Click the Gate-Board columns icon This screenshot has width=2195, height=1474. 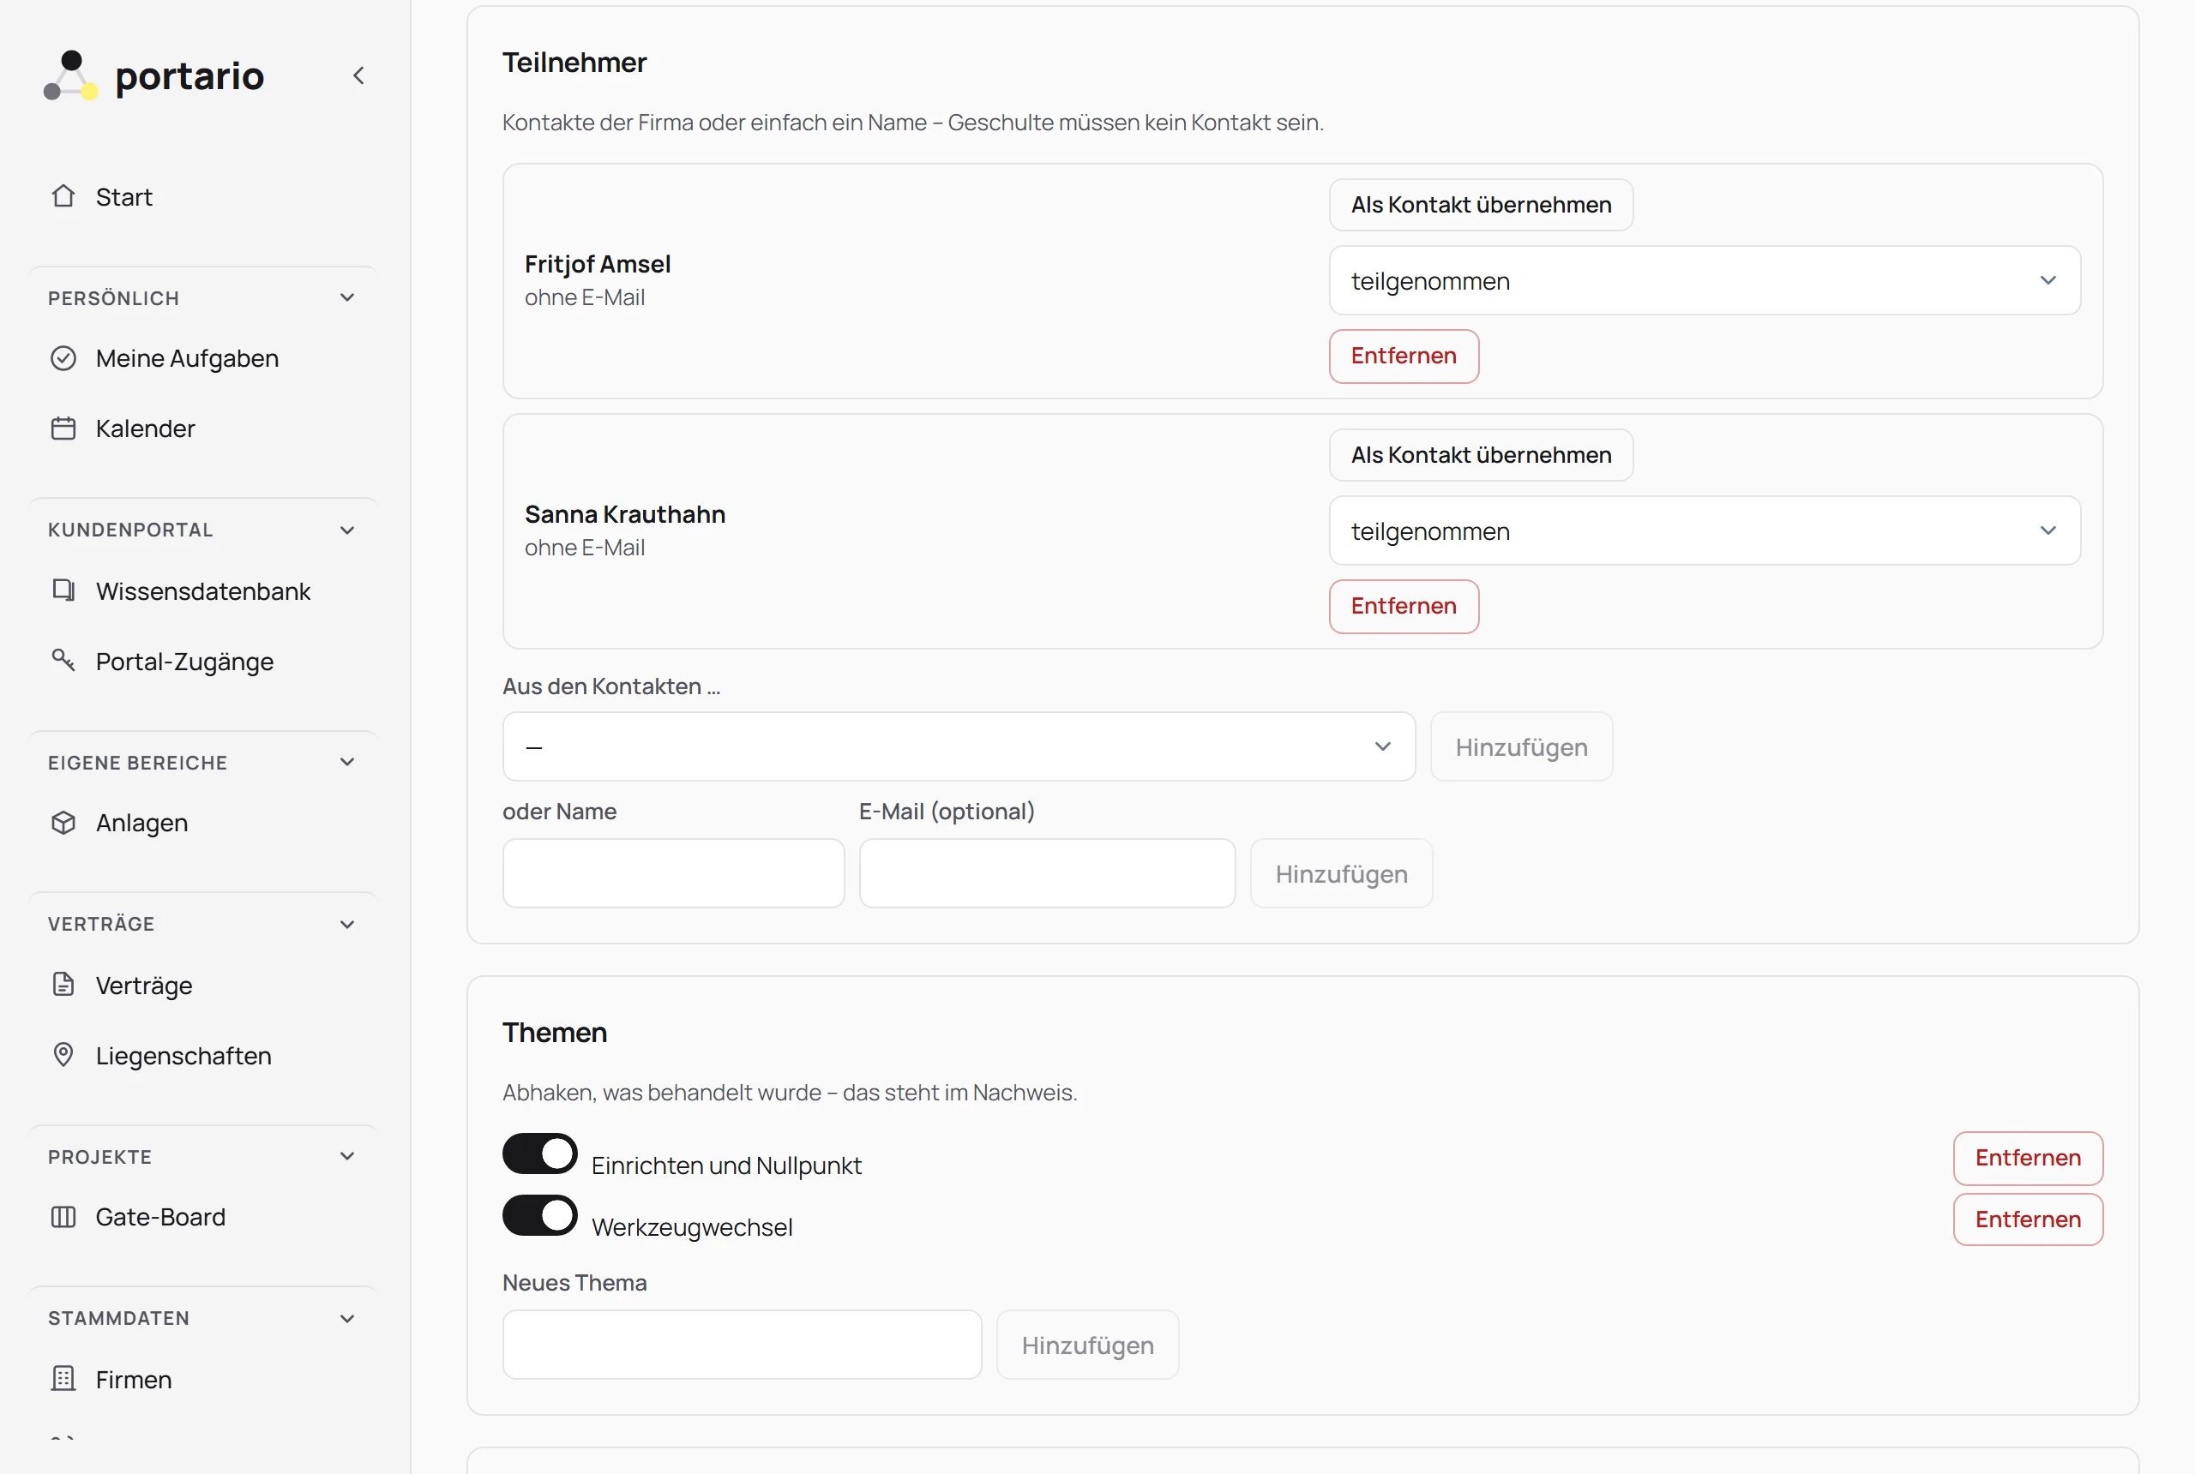point(63,1216)
